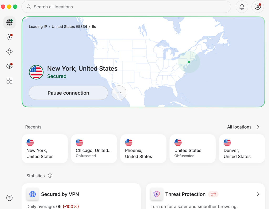The width and height of the screenshot is (269, 209).
Task: Open the help question mark icon
Action: [x=9, y=198]
